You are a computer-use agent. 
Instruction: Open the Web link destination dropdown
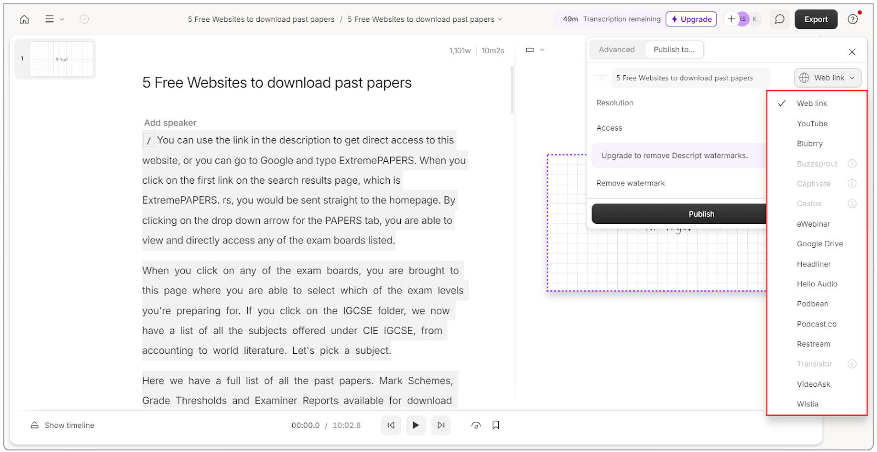[x=827, y=78]
